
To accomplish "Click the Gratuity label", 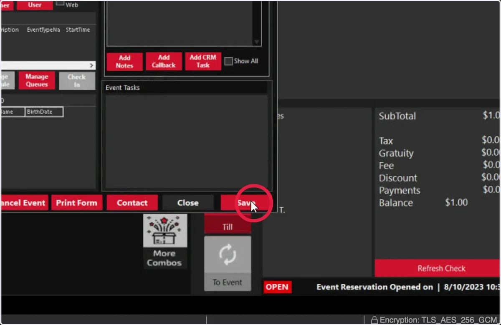I will (x=396, y=154).
